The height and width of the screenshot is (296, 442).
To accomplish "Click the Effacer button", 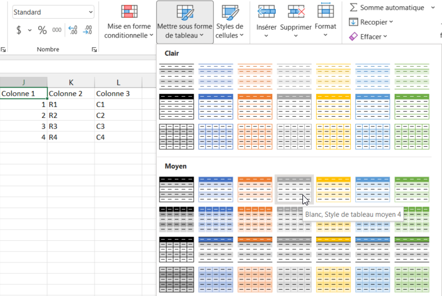I will 368,36.
